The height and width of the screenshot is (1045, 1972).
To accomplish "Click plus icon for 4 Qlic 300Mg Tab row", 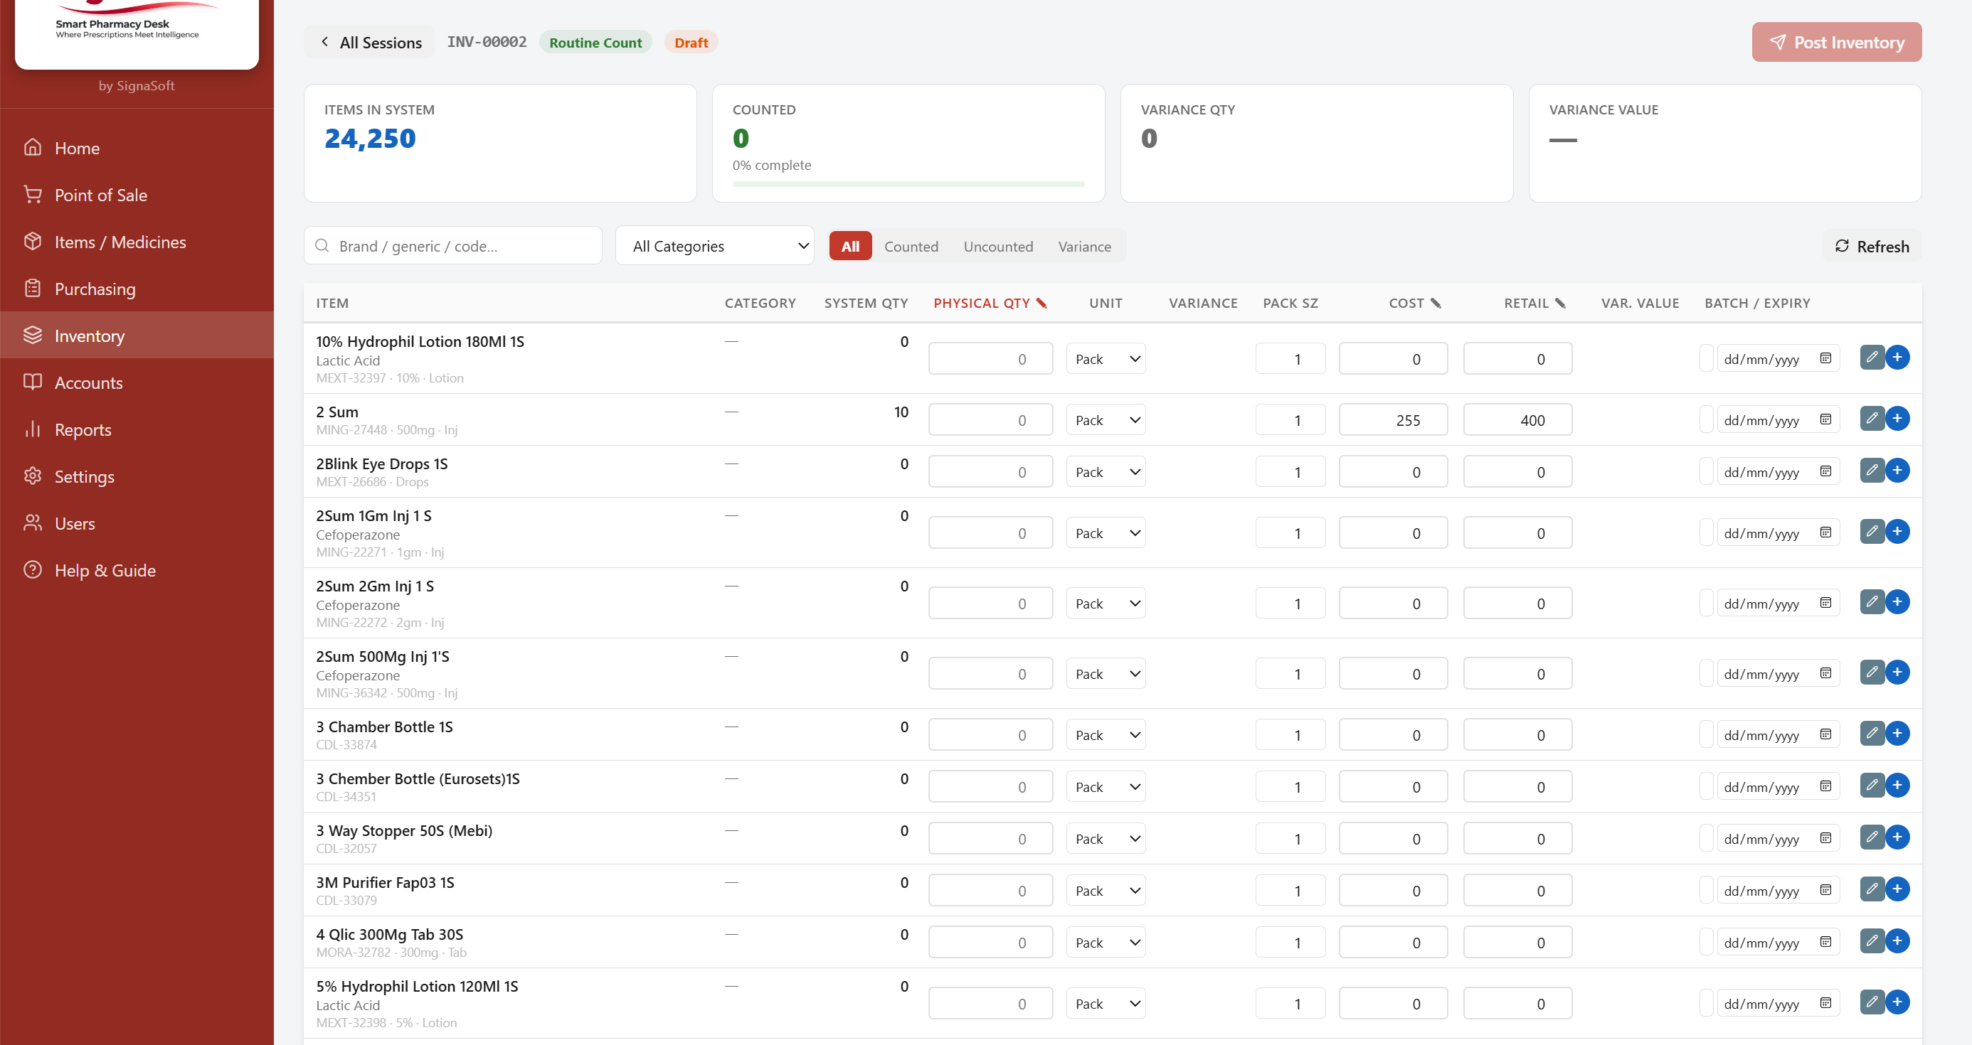I will click(1897, 941).
